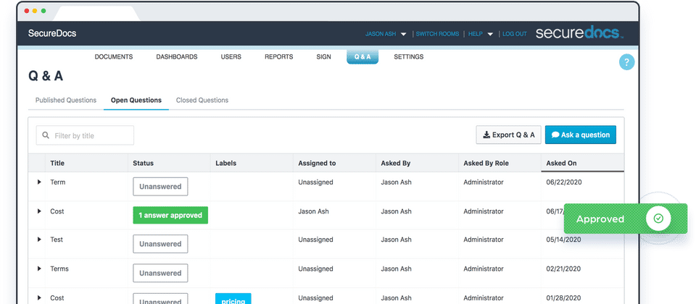Click Unanswered status badge in Term row
Viewport: 696px width, 304px height.
coord(160,187)
